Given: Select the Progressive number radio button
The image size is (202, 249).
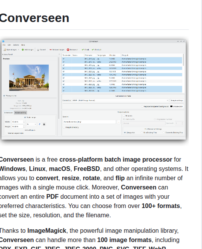Looking at the screenshot, I should click(155, 119).
